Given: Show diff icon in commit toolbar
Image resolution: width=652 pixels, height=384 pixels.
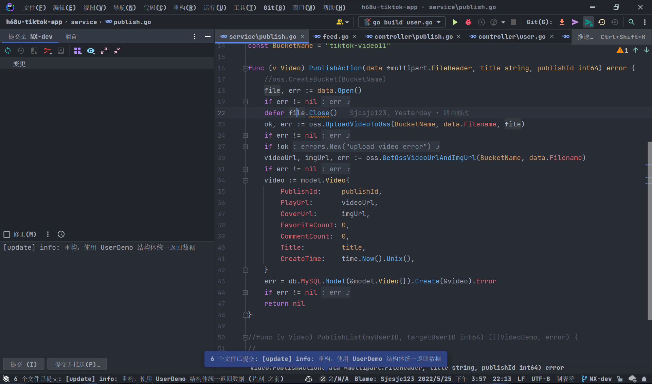Looking at the screenshot, I should (34, 51).
